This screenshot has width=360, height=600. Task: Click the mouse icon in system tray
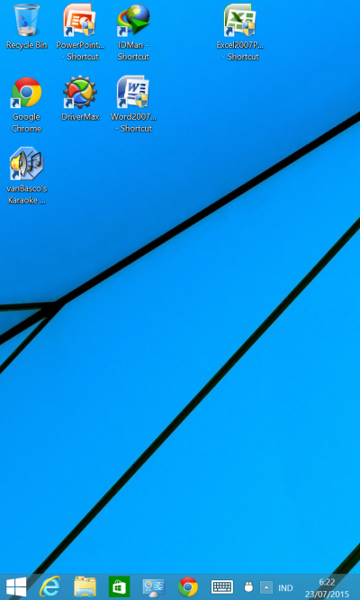pyautogui.click(x=248, y=587)
